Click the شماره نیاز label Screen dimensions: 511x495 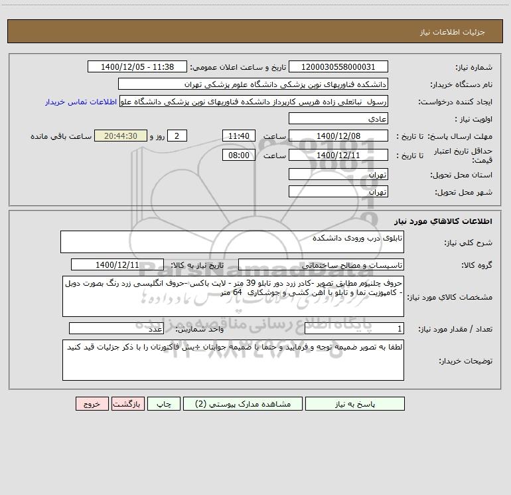tap(474, 68)
